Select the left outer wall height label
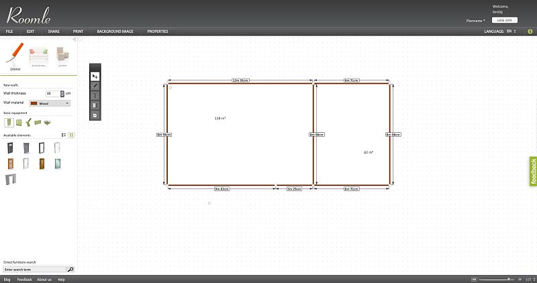The height and width of the screenshot is (283, 537). (164, 135)
